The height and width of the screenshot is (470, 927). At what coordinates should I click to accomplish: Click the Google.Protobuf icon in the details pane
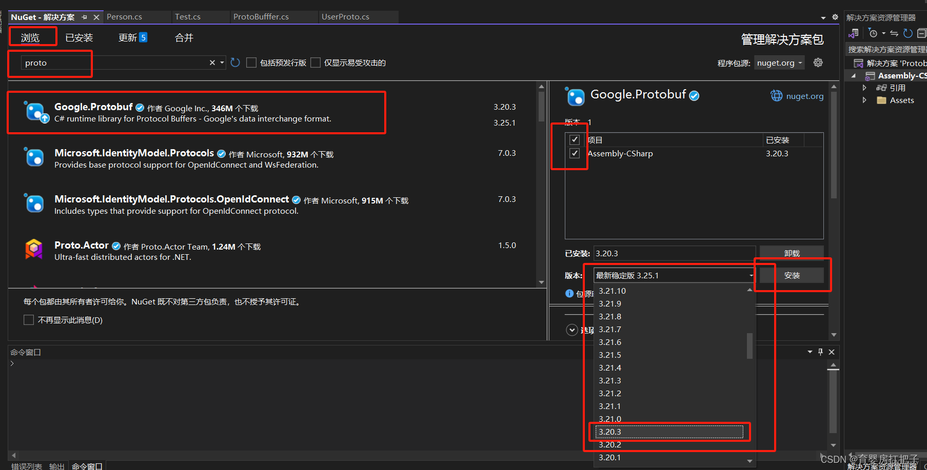pyautogui.click(x=575, y=96)
